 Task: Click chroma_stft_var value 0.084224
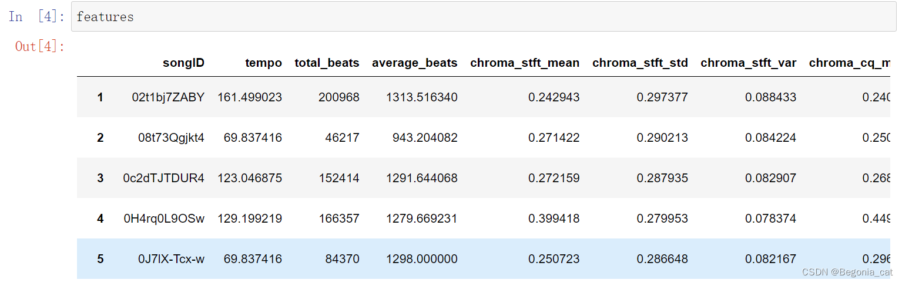771,138
